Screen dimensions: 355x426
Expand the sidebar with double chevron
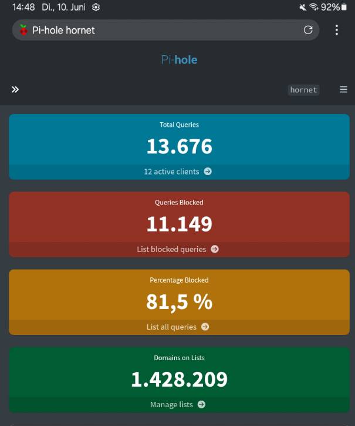(x=15, y=89)
